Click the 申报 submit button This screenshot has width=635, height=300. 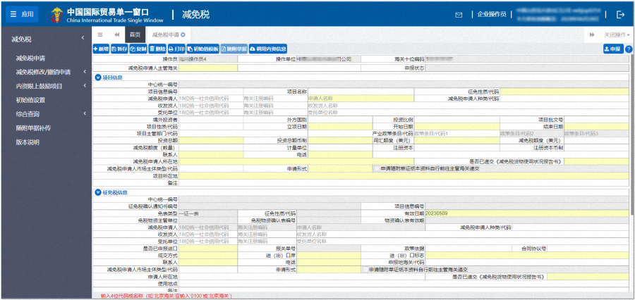612,49
